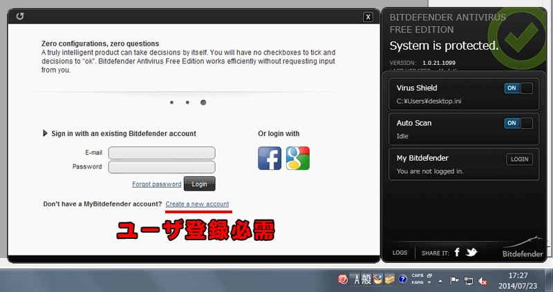Click the Show desktop button at the taskbar edge

[549, 280]
